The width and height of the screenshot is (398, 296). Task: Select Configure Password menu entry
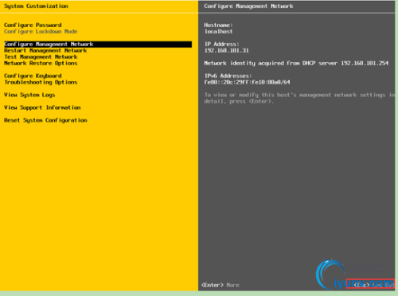[x=33, y=25]
